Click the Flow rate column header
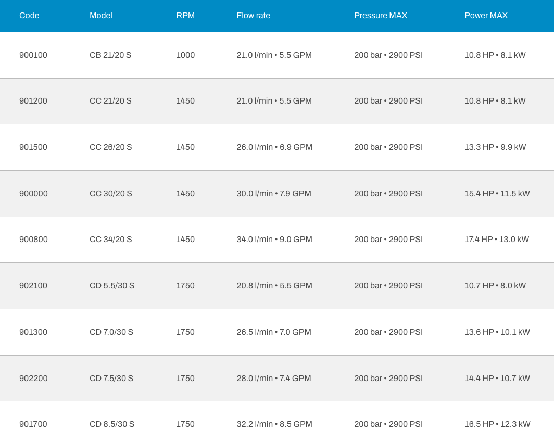 [253, 16]
